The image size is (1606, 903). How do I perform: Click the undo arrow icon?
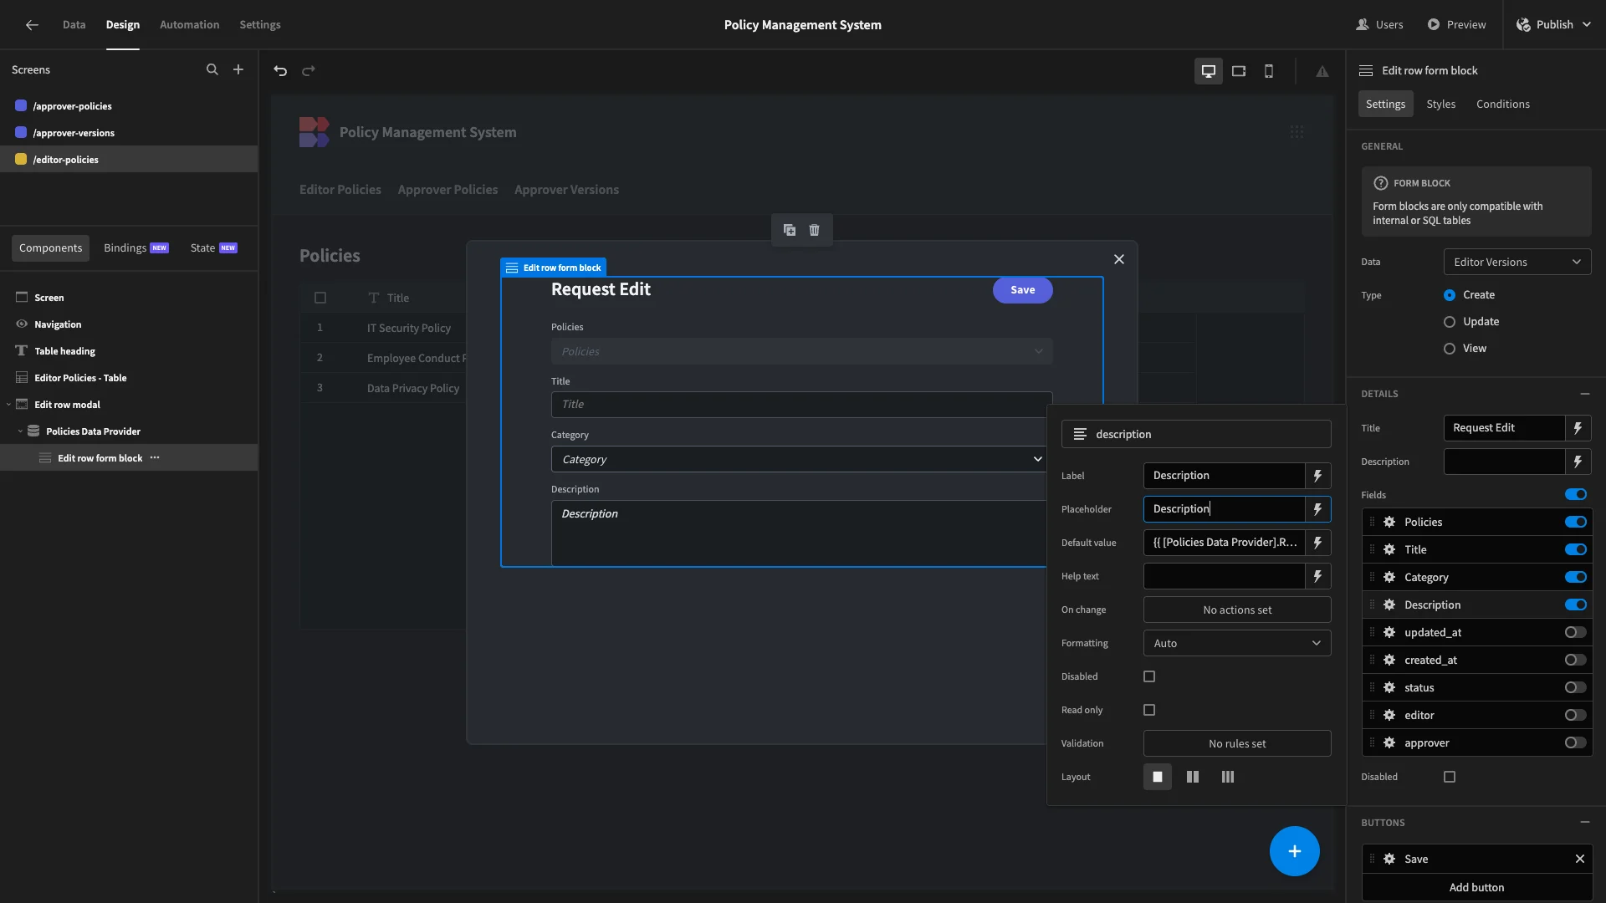[280, 71]
